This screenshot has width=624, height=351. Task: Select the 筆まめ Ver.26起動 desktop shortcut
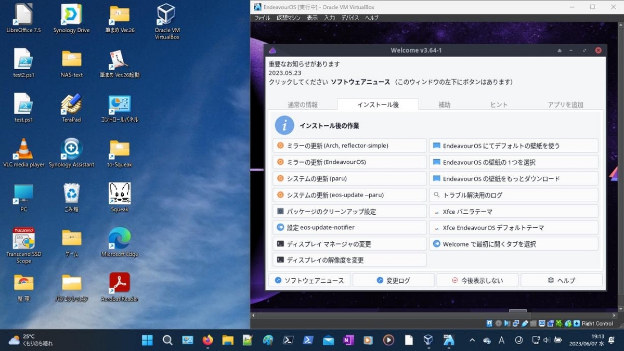pyautogui.click(x=120, y=63)
